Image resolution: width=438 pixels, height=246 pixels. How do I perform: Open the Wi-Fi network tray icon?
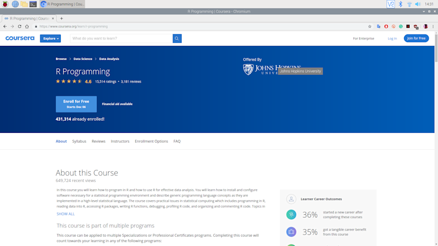tap(409, 4)
